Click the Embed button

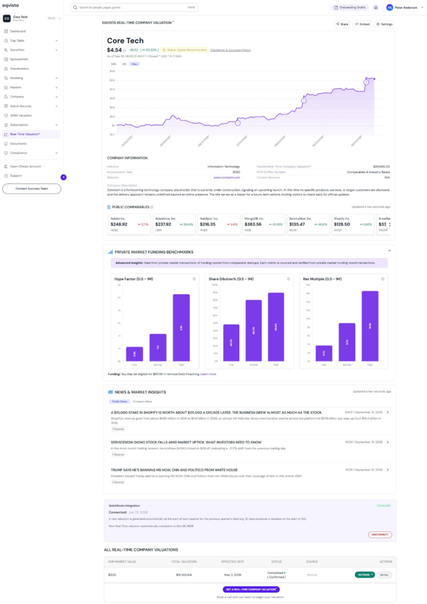click(x=362, y=24)
